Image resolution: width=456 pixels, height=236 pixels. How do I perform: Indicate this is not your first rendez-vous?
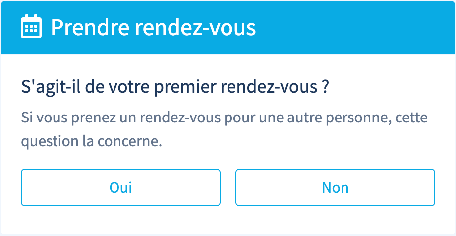pos(335,187)
